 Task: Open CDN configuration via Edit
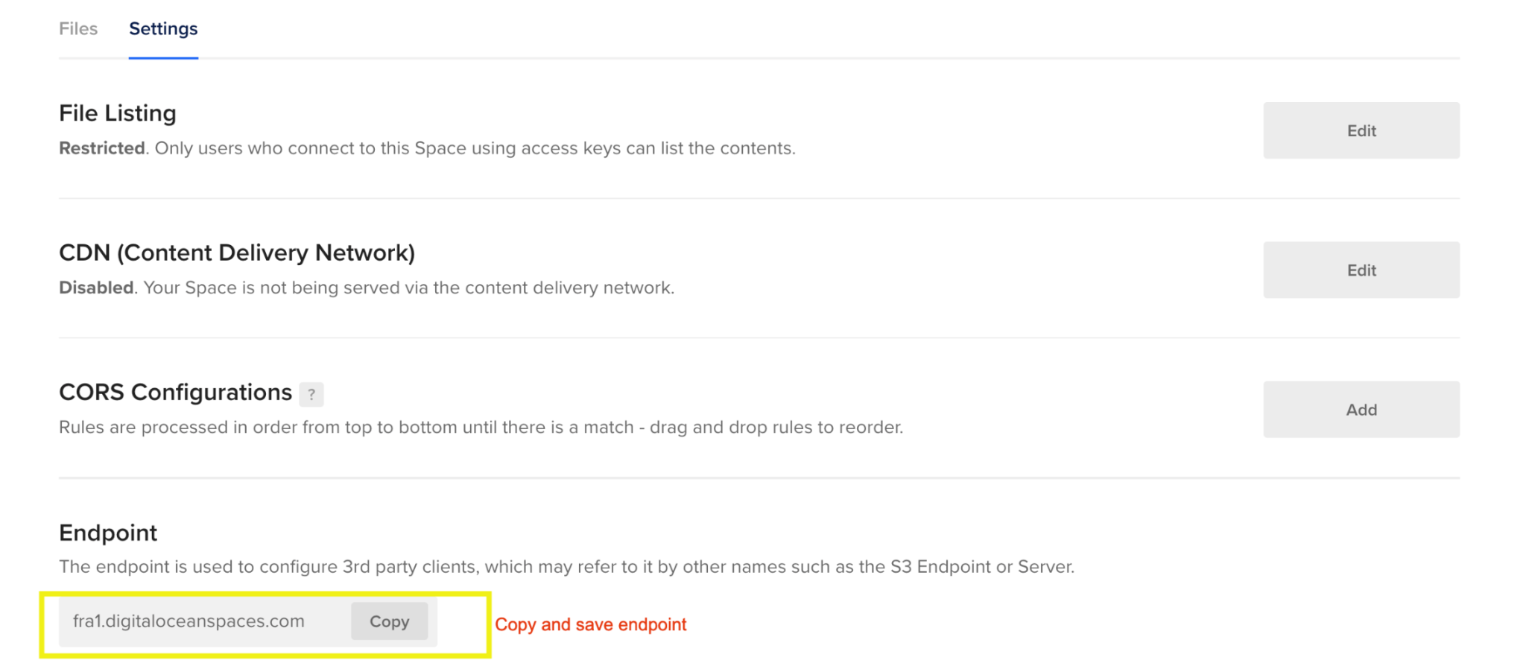[x=1361, y=270]
